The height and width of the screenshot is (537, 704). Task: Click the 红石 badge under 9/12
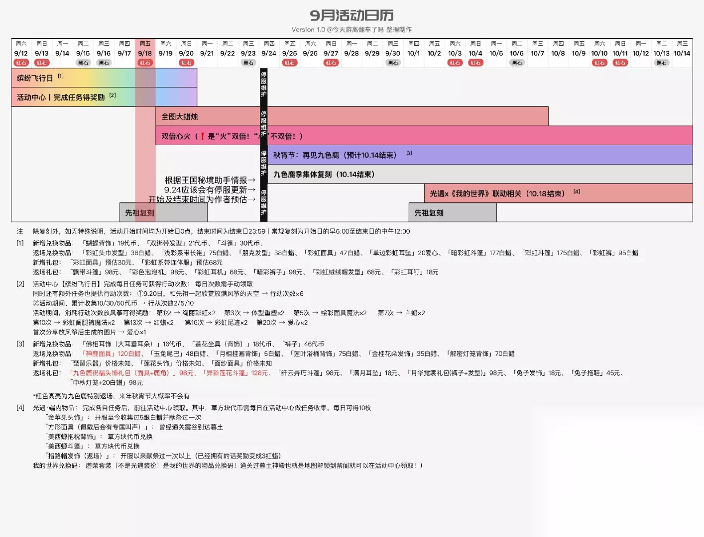tap(21, 63)
